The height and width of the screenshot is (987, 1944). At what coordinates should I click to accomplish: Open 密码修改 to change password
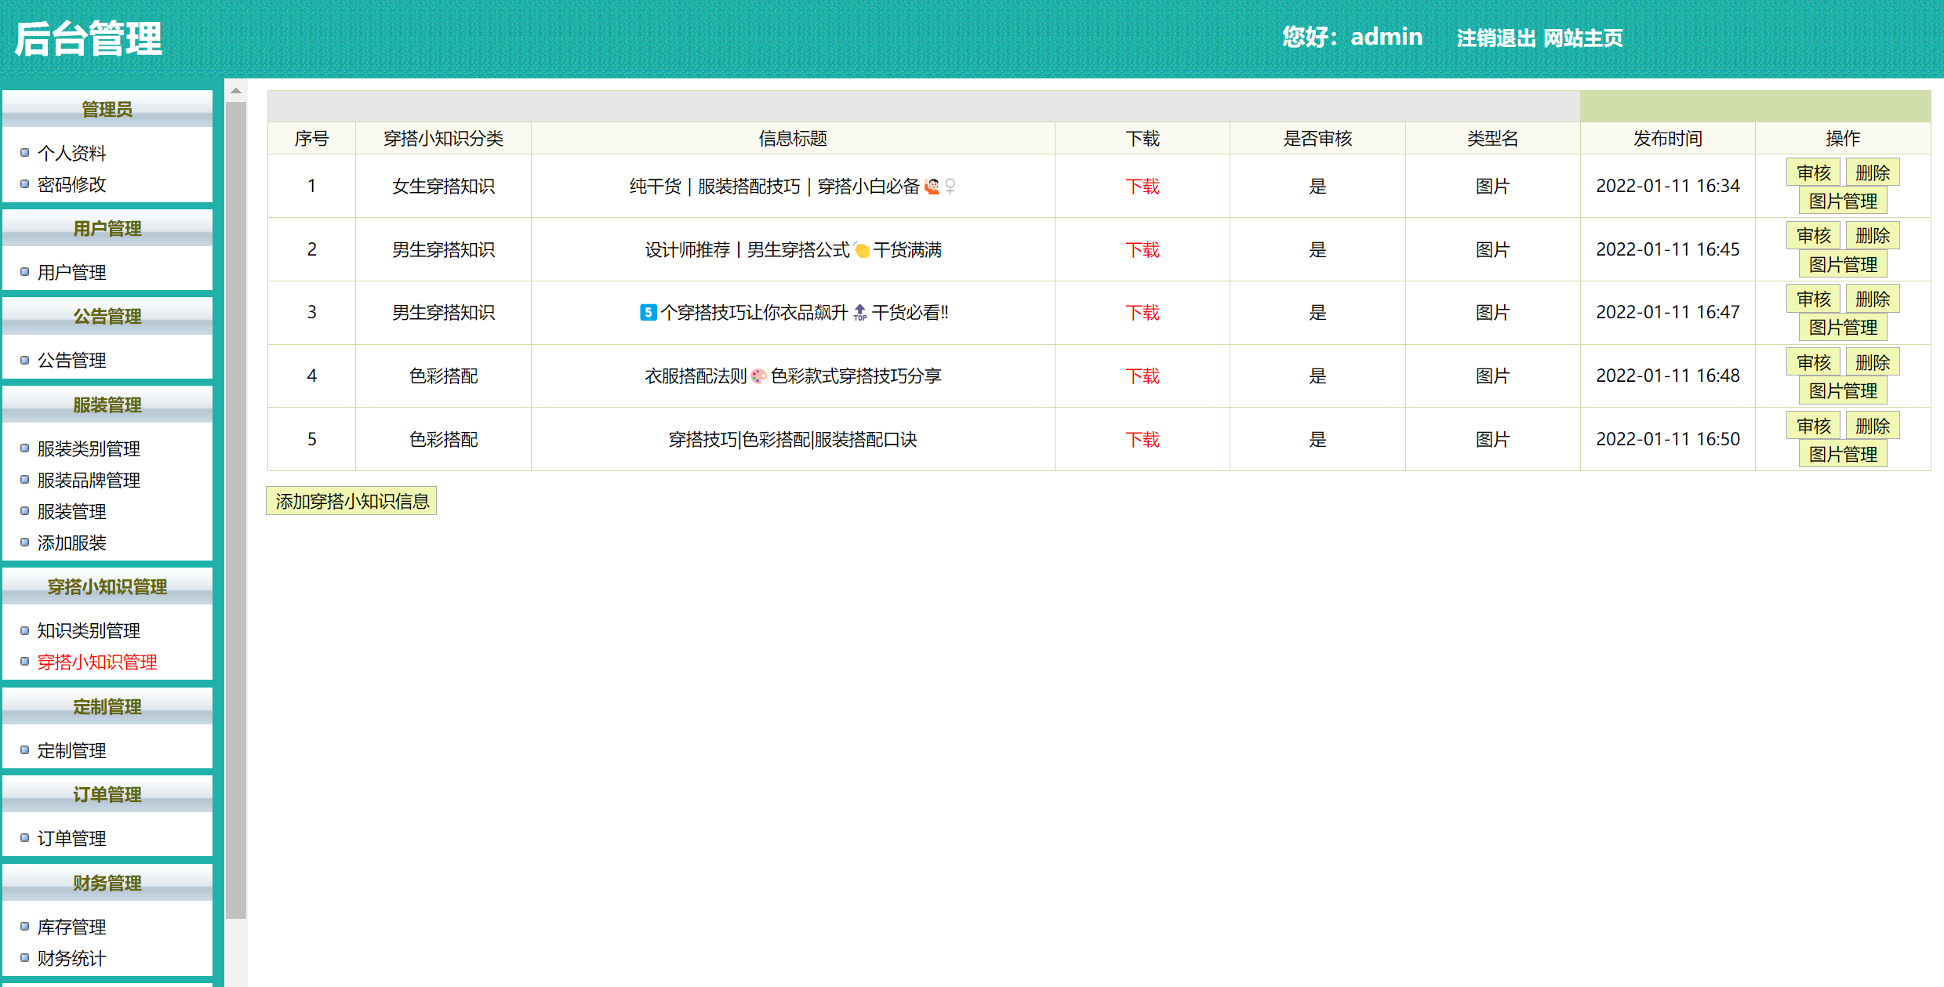73,184
